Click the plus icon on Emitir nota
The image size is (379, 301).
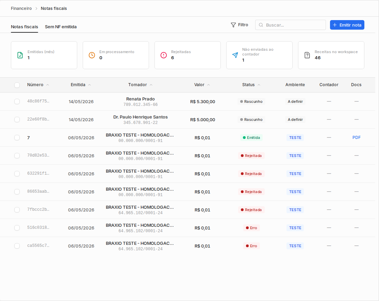(335, 25)
